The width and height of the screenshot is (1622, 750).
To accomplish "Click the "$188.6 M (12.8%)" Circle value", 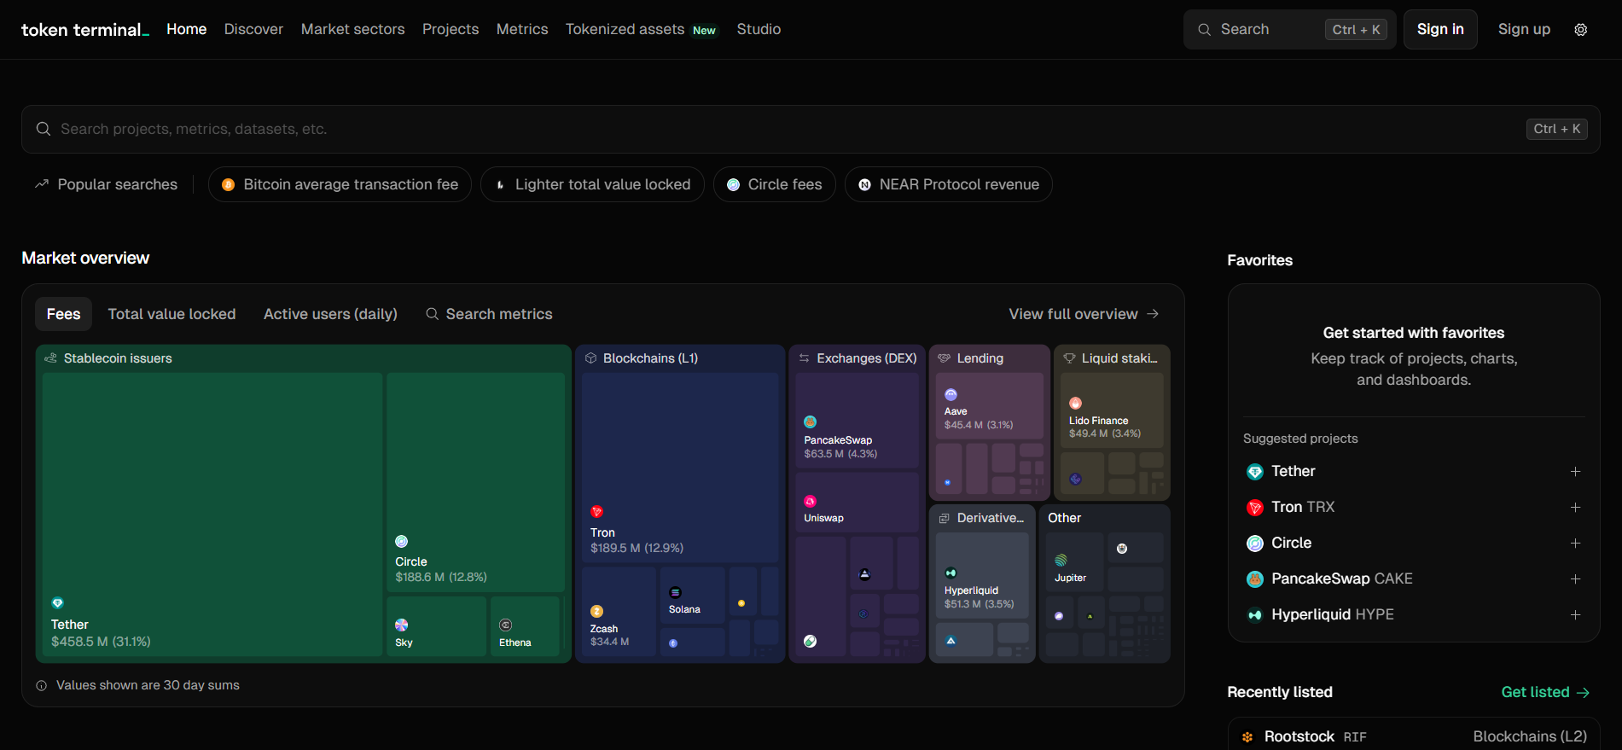I will 441,578.
